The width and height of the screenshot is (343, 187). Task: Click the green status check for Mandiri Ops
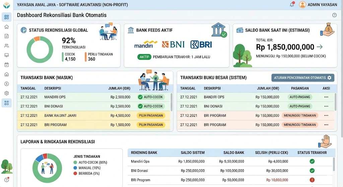click(x=312, y=161)
